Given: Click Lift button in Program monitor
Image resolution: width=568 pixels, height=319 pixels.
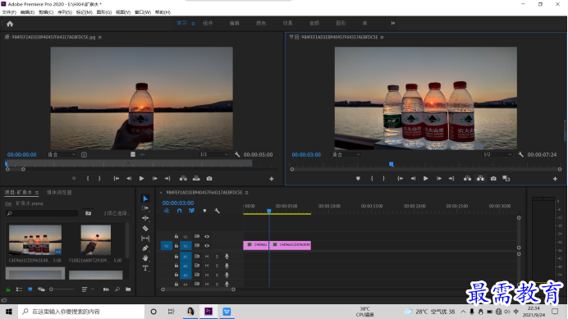Looking at the screenshot, I should coord(467,179).
